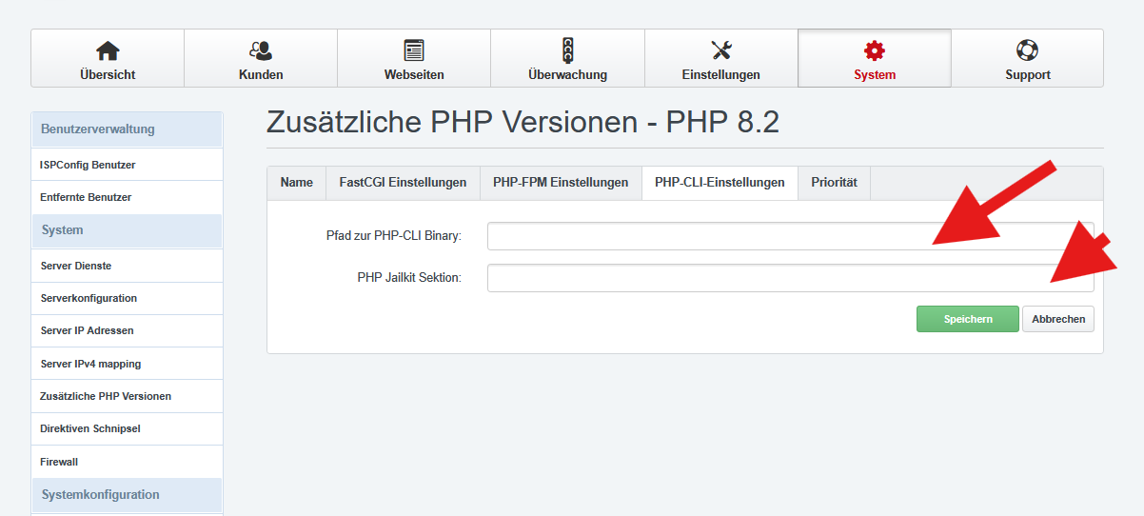
Task: Click the Kunden label in top navigation
Action: (261, 74)
